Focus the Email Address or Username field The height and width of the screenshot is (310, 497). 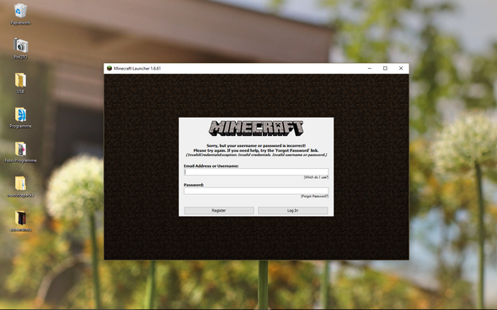[256, 171]
